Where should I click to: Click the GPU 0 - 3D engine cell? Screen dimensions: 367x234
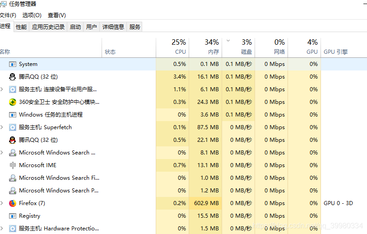pos(344,203)
